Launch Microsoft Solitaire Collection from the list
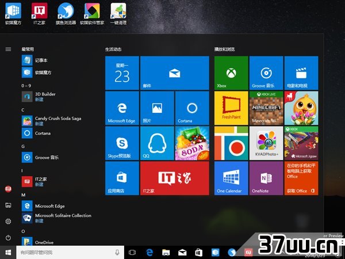 pos(57,218)
